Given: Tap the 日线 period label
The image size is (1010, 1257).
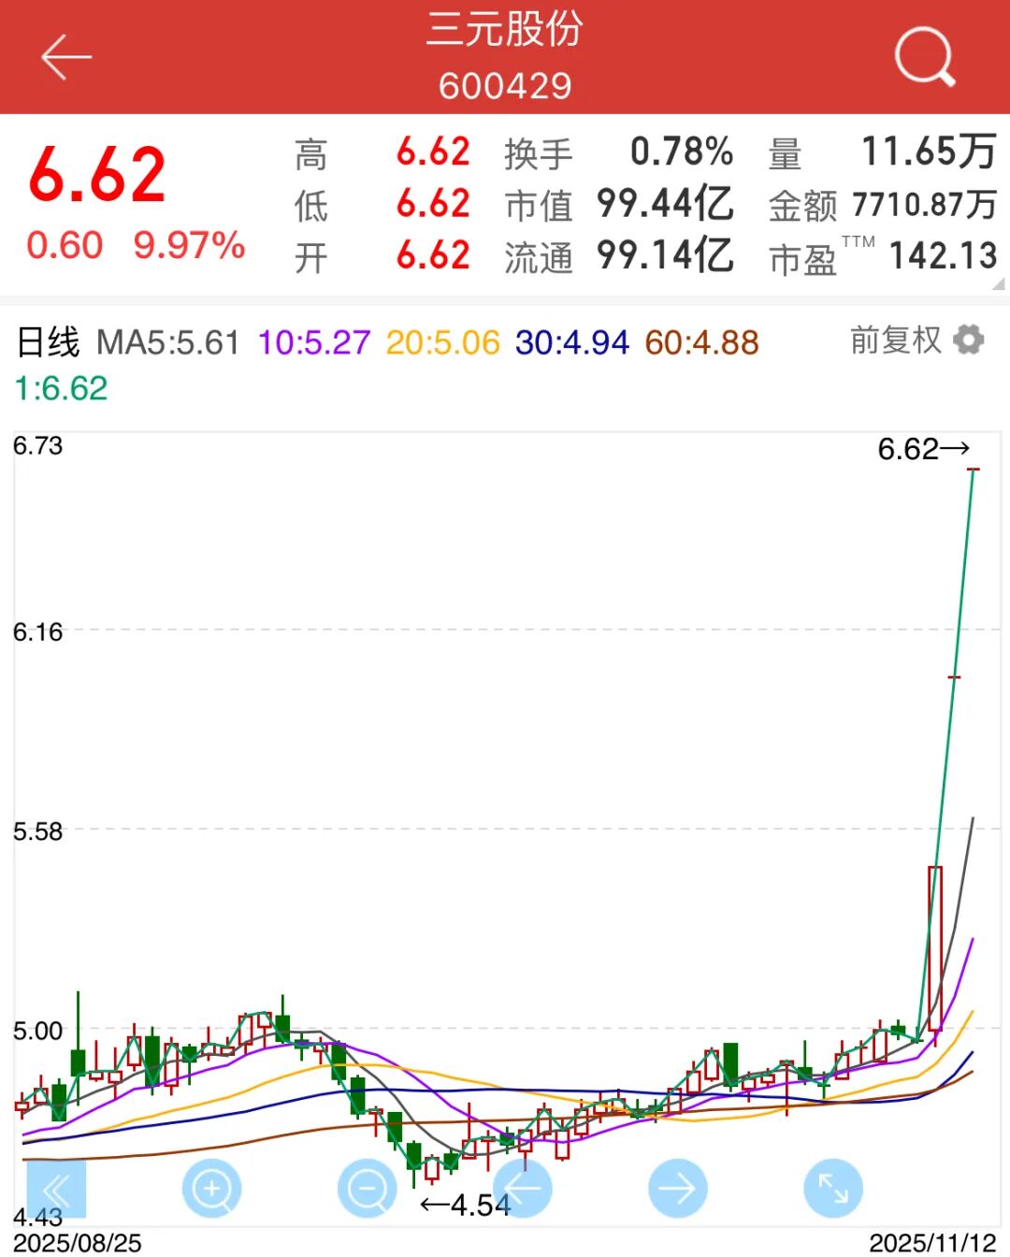Looking at the screenshot, I should pyautogui.click(x=49, y=342).
